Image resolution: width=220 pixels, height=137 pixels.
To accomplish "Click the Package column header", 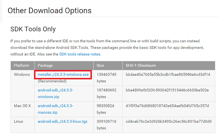I will (x=45, y=65).
